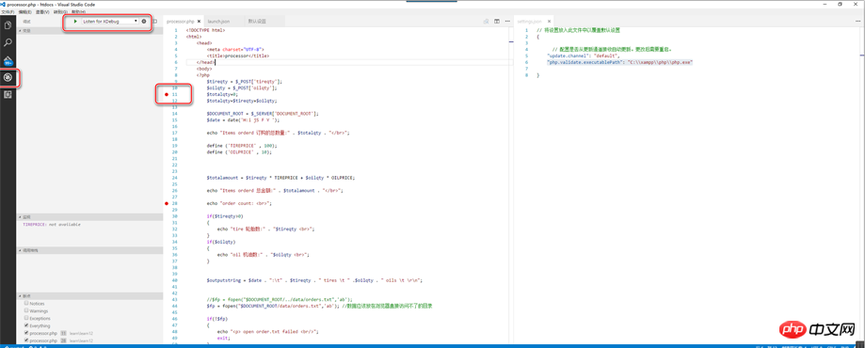Viewport: 865px width, 348px height.
Task: Click the php.validate.executablePath setting line
Action: click(619, 62)
